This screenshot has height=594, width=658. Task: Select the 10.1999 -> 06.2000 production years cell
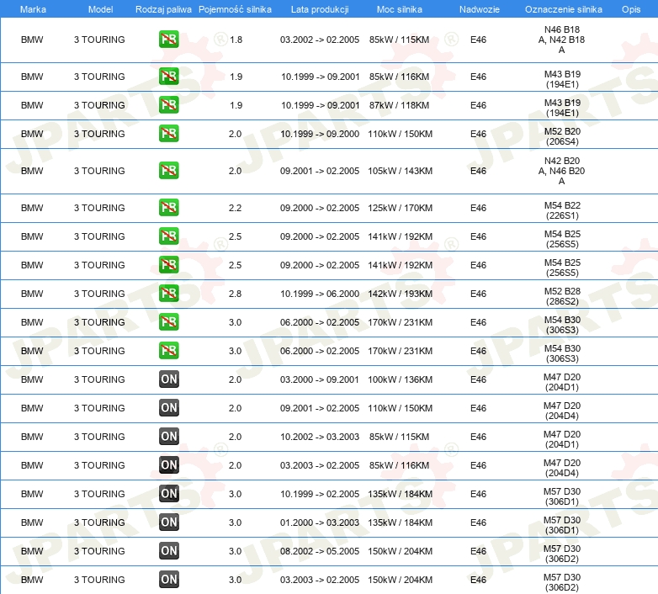pyautogui.click(x=320, y=294)
